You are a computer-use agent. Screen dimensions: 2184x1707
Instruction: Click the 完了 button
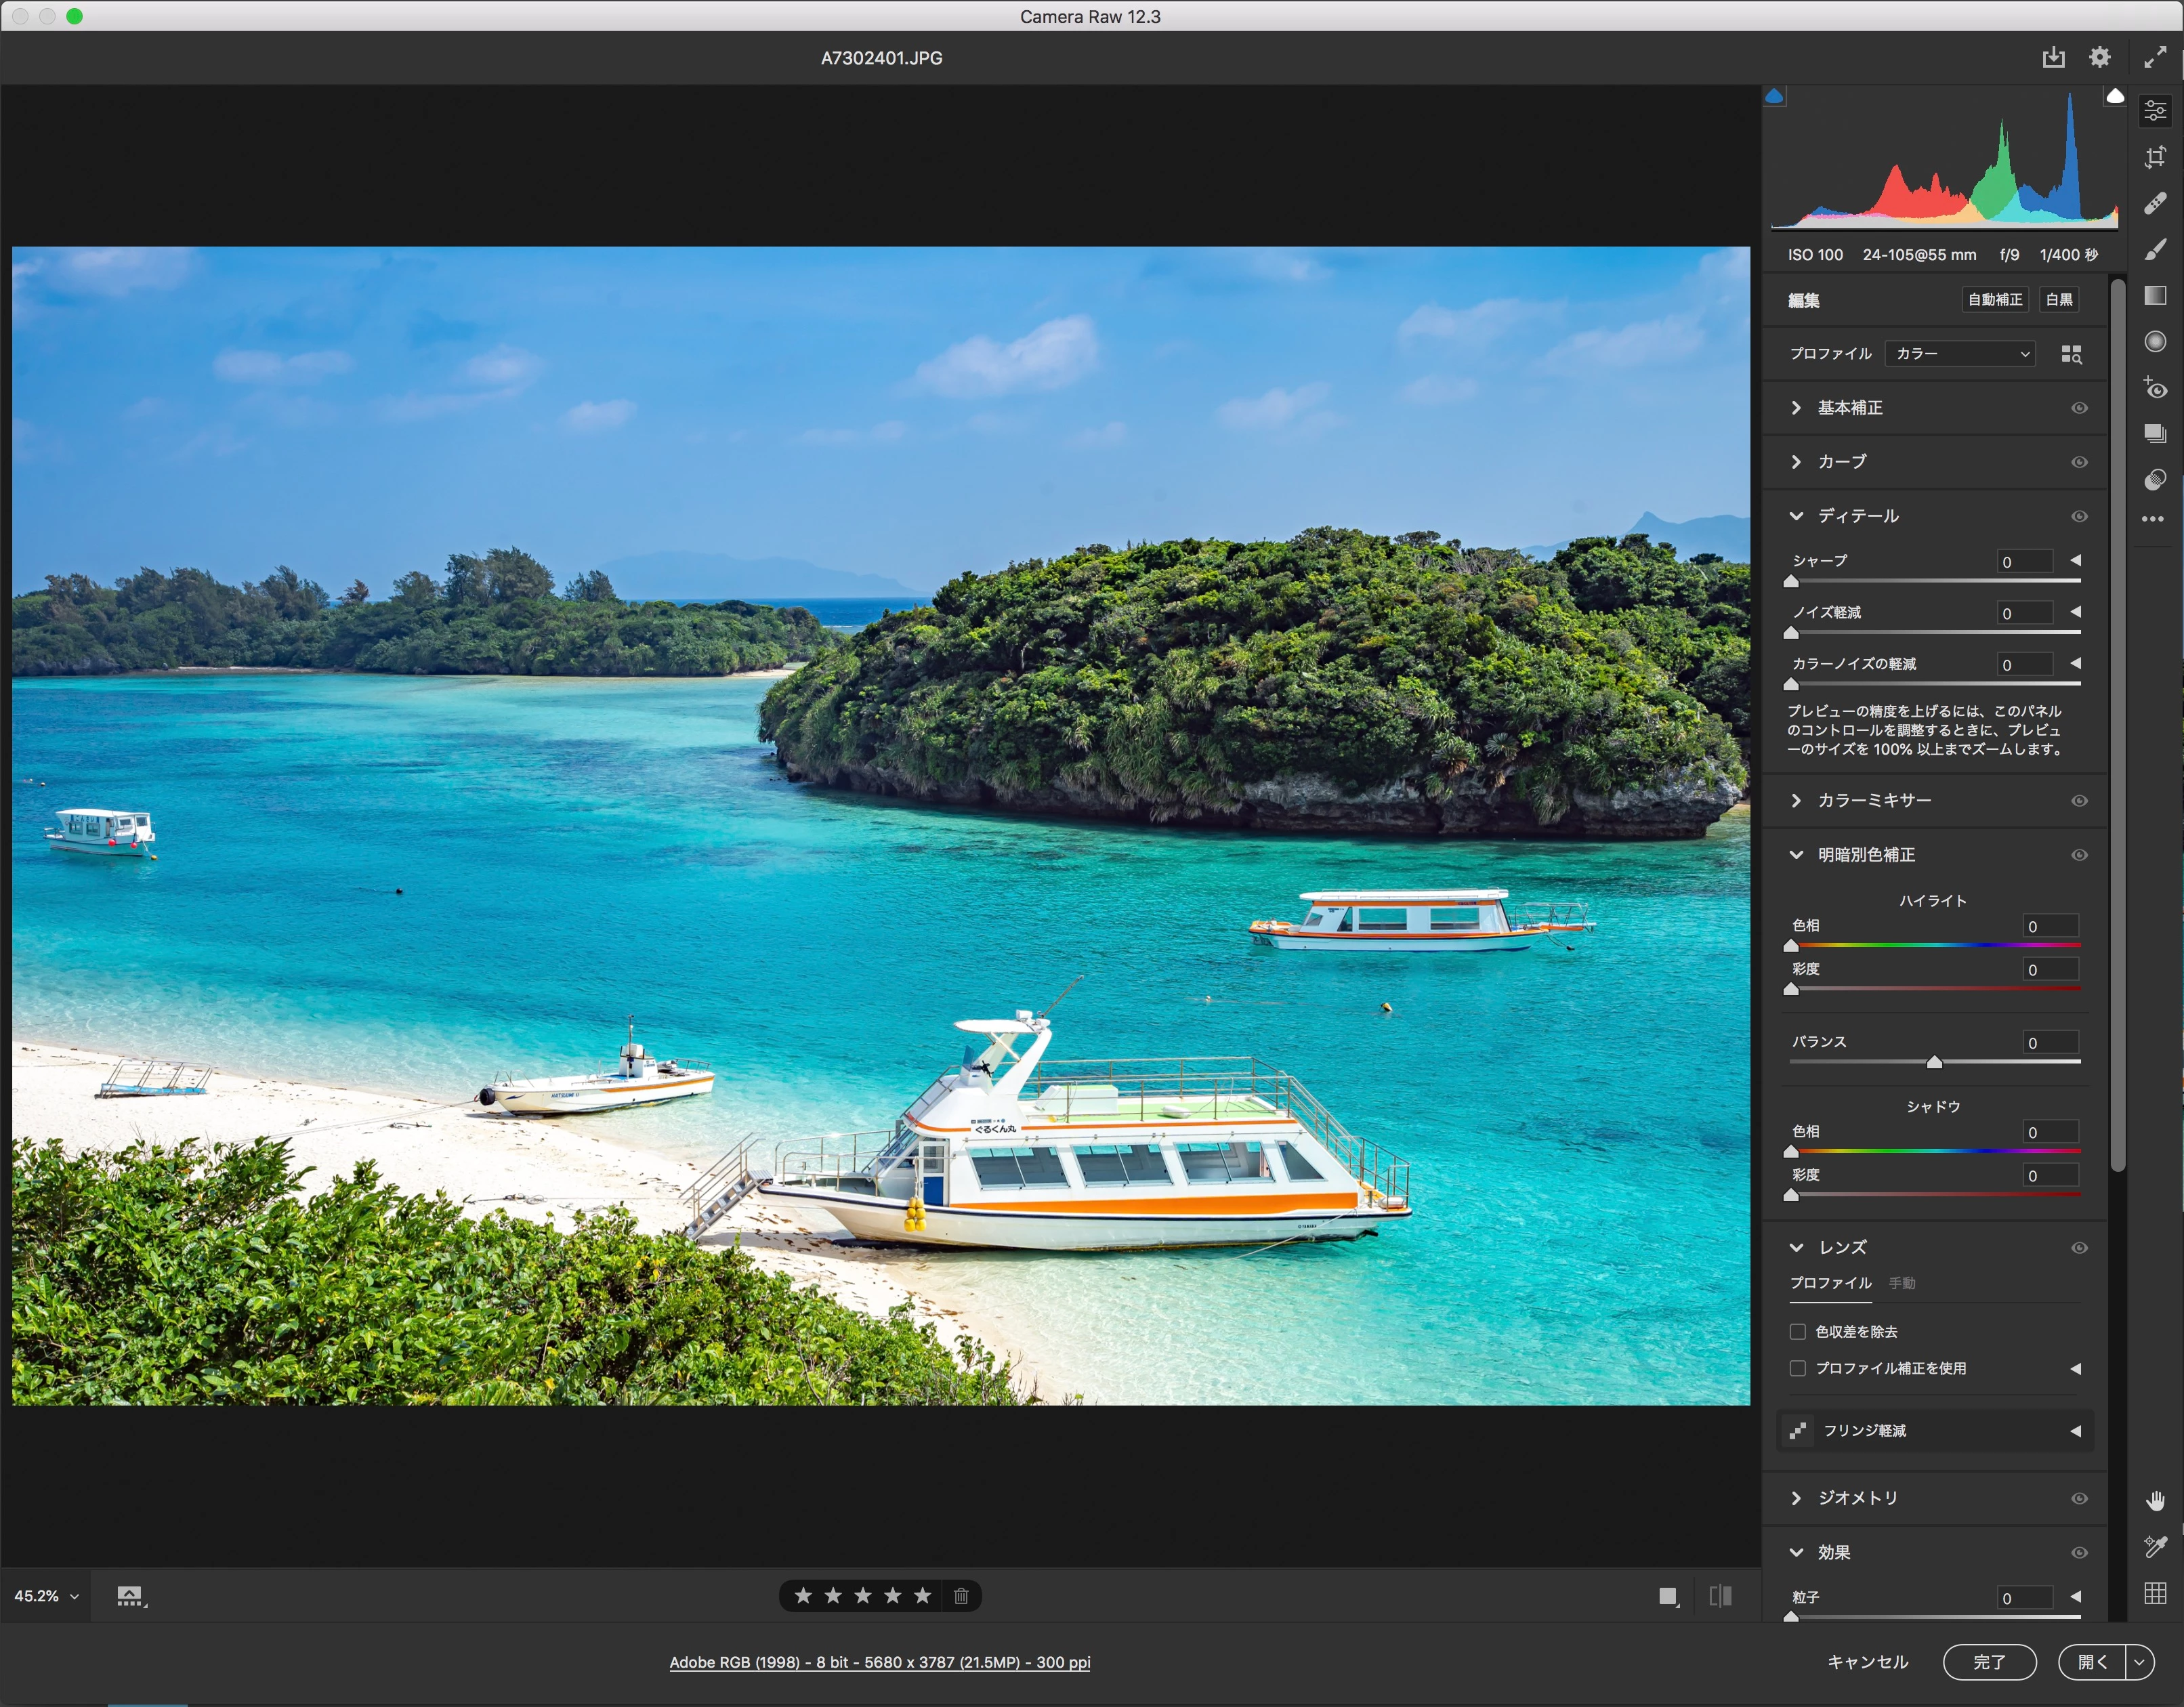click(x=1988, y=1661)
